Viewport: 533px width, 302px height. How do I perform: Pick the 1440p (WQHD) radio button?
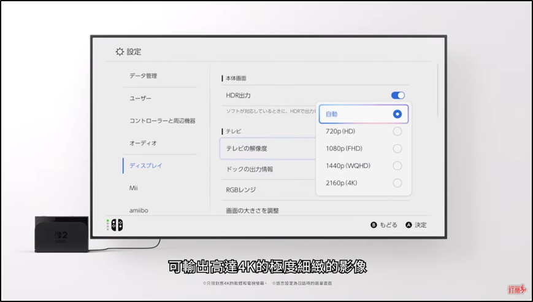pos(397,166)
